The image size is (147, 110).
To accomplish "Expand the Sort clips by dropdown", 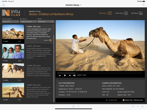I will click(x=28, y=22).
